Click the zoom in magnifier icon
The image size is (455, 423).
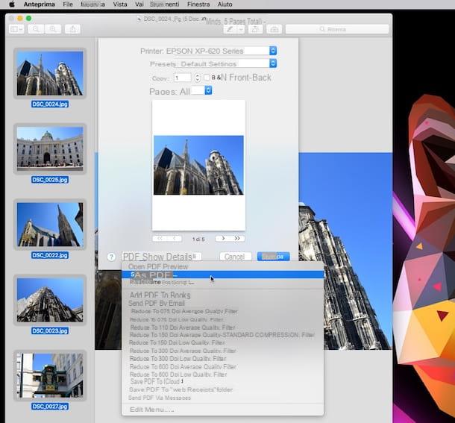tap(53, 29)
